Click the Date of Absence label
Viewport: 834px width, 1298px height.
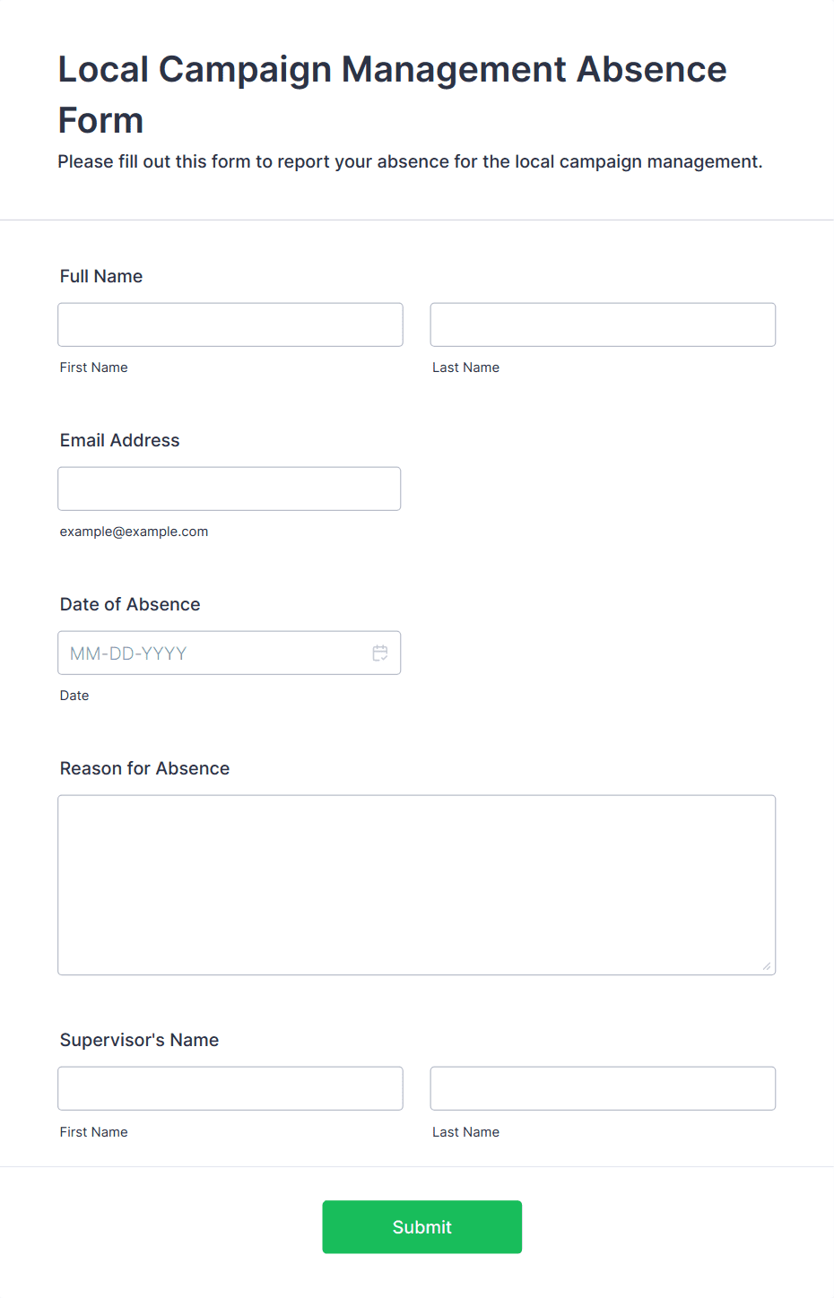click(130, 604)
